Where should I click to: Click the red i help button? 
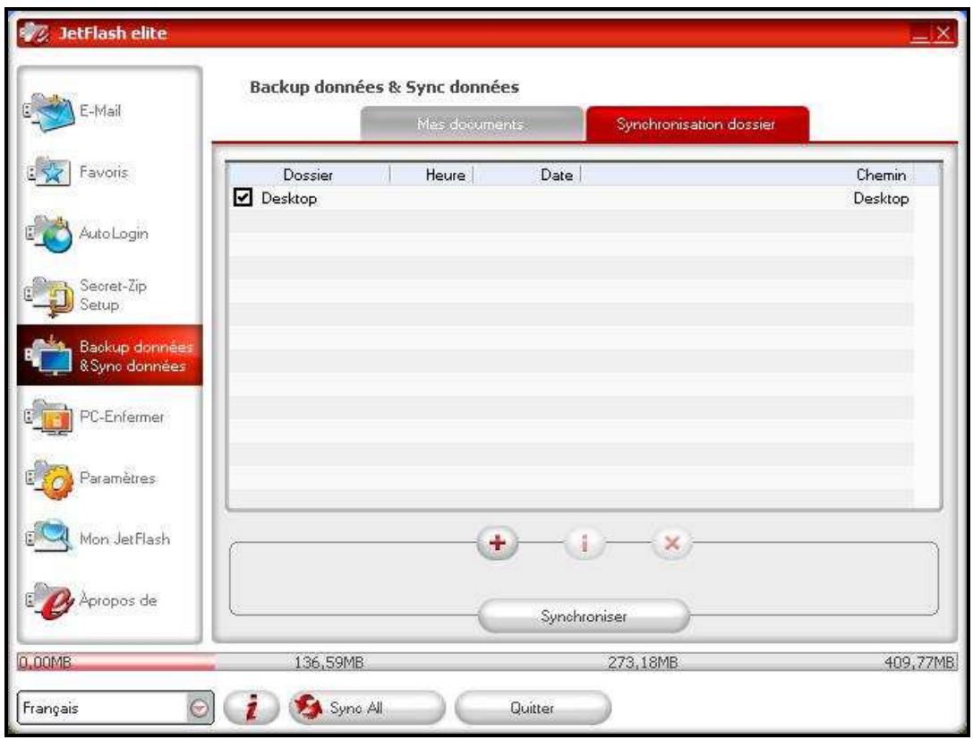click(252, 708)
